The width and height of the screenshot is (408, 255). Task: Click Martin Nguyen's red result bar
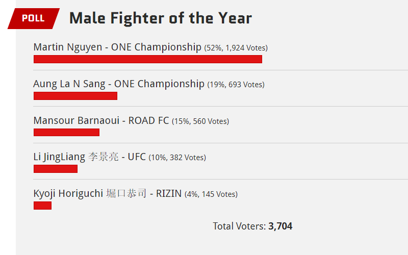pos(148,59)
